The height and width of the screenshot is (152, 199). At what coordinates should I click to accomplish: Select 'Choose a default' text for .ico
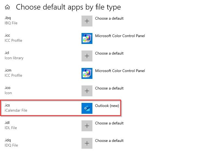click(109, 88)
